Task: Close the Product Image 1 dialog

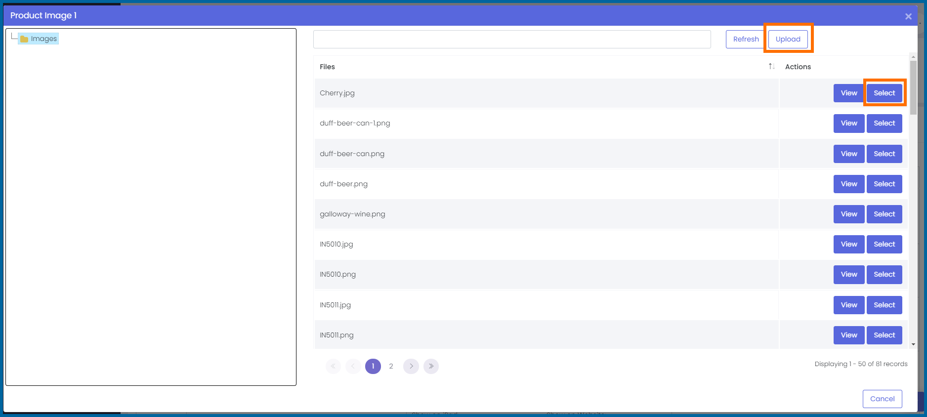Action: click(x=908, y=16)
